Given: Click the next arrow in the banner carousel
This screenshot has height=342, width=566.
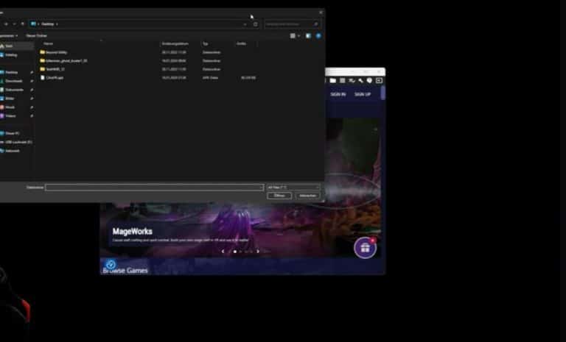Looking at the screenshot, I should click(x=257, y=252).
